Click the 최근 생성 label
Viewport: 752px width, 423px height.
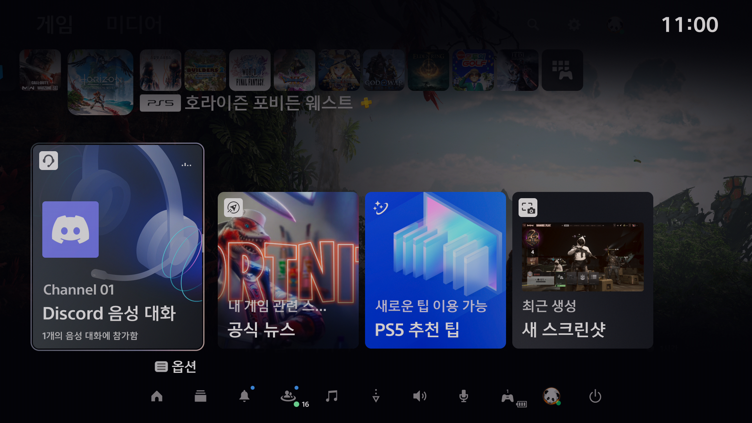click(549, 306)
